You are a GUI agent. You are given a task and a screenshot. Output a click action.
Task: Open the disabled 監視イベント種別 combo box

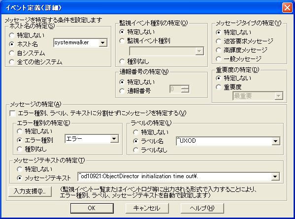pos(166,51)
